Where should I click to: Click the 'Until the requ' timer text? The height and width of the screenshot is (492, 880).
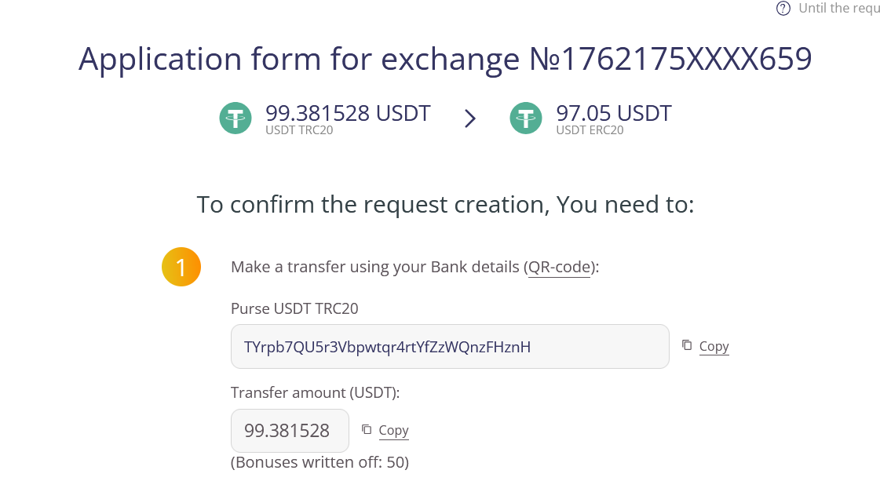[x=838, y=9]
